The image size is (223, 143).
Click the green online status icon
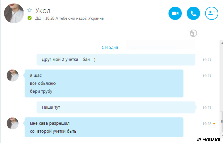(x=30, y=18)
